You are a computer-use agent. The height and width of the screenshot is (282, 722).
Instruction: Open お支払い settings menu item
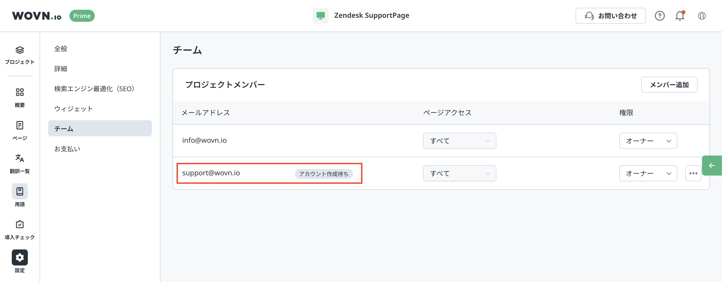pyautogui.click(x=67, y=149)
